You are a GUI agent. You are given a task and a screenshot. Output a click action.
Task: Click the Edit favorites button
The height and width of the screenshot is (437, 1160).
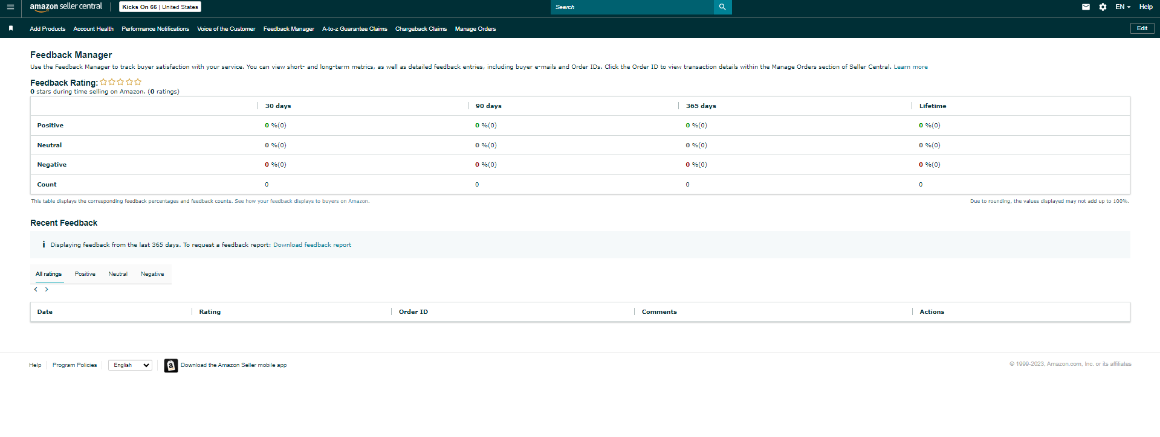coord(1142,28)
